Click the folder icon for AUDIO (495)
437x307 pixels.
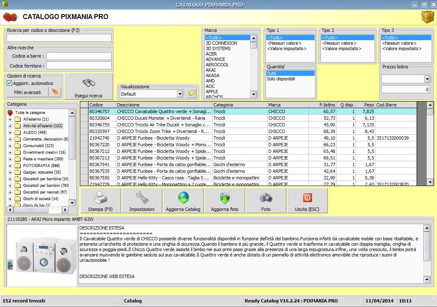[x=17, y=133]
